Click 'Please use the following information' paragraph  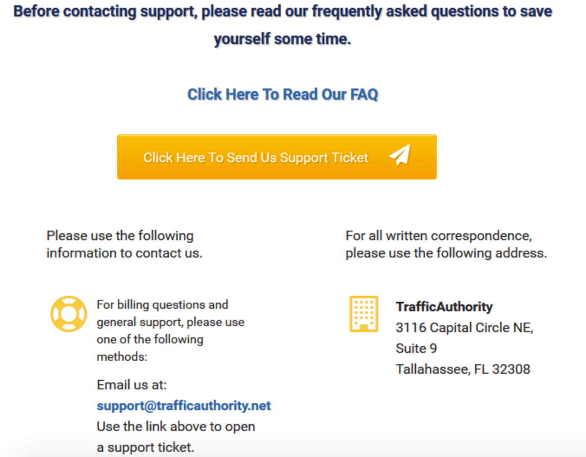(124, 244)
